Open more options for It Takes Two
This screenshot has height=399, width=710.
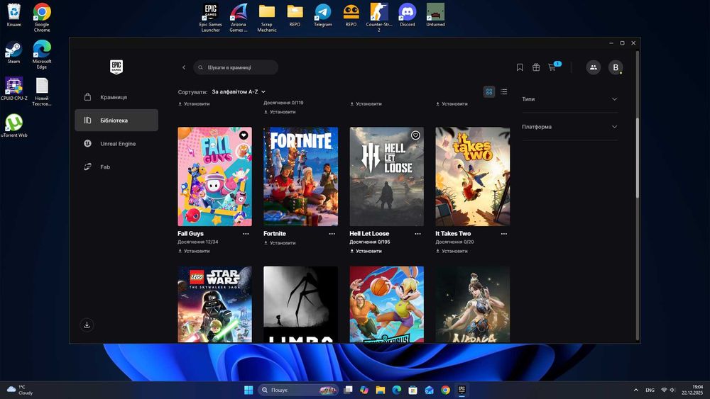coord(504,234)
